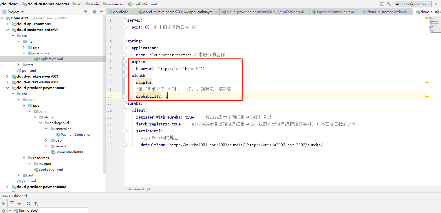Expand the mapper folder
Viewport: 441px width, 213px height.
(x=29, y=164)
